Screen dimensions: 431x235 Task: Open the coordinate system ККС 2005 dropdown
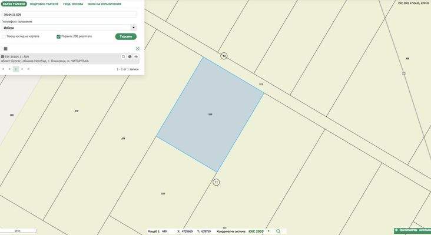pos(268,231)
